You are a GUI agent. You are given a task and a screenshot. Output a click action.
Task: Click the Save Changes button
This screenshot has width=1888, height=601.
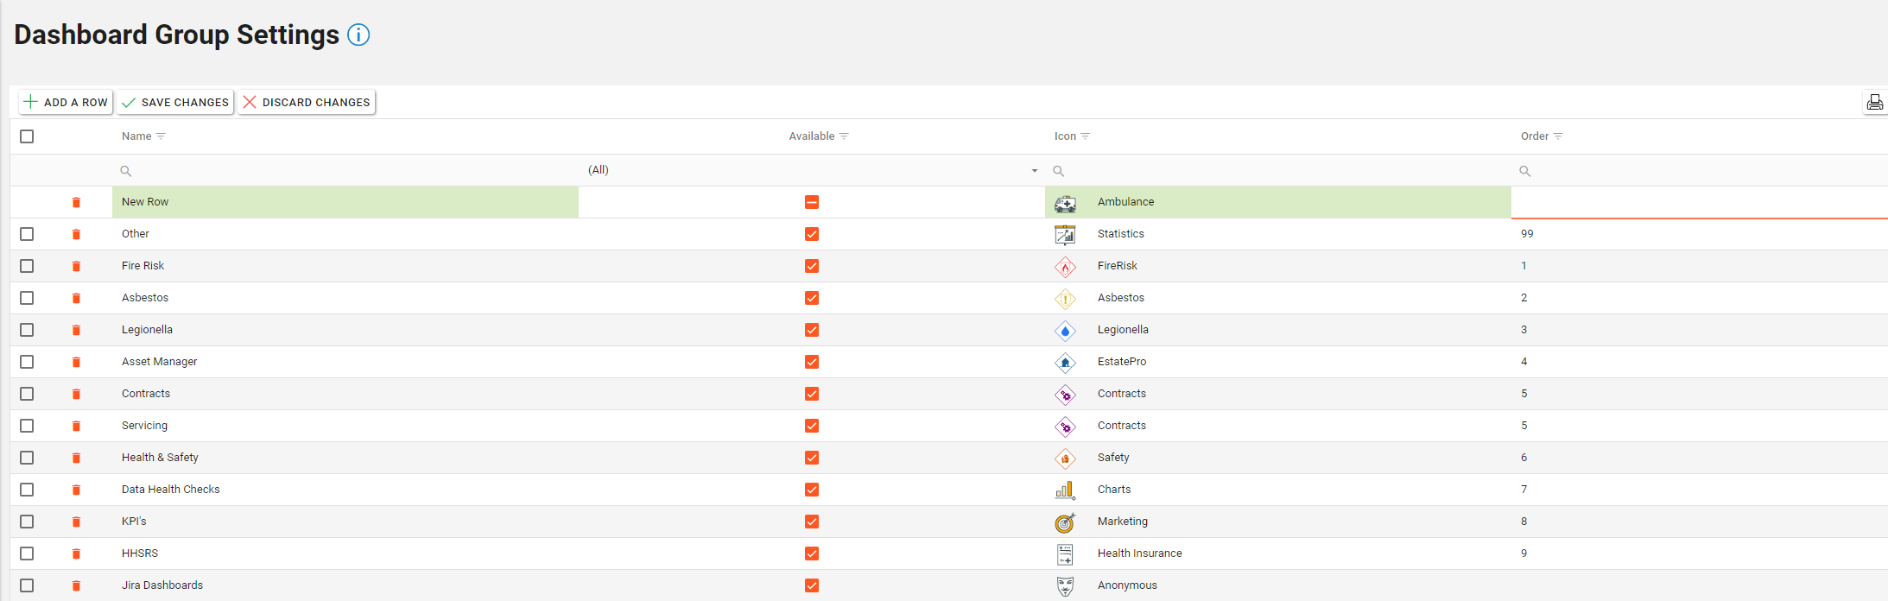point(175,102)
